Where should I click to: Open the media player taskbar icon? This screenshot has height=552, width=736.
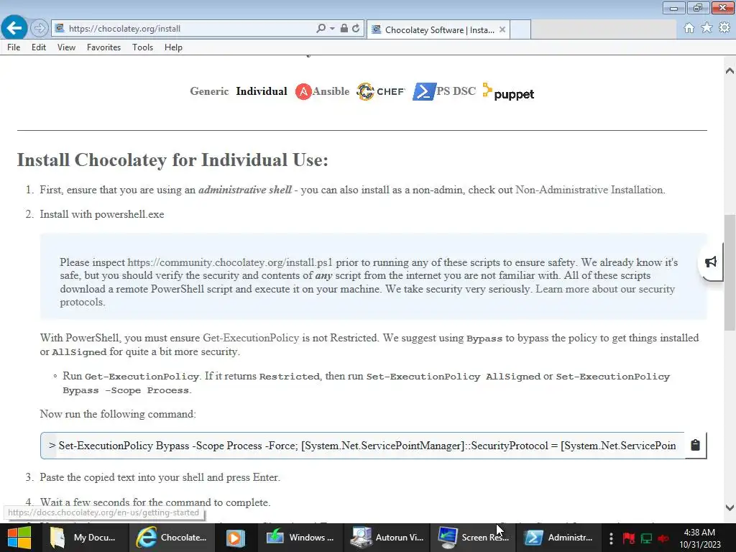pyautogui.click(x=236, y=538)
